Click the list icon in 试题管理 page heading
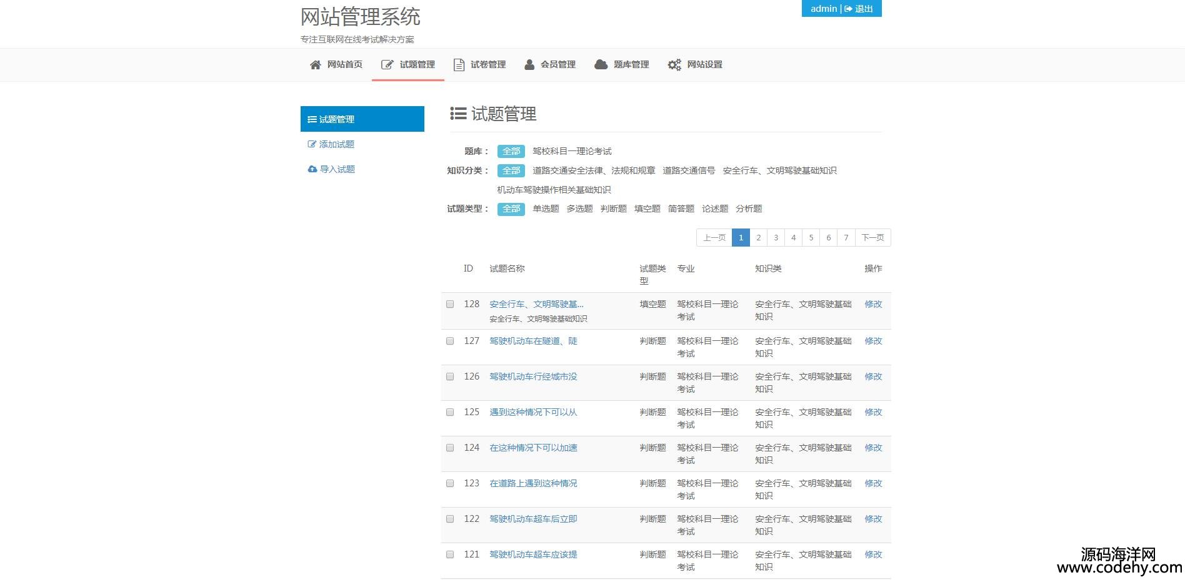Image resolution: width=1185 pixels, height=580 pixels. click(458, 114)
